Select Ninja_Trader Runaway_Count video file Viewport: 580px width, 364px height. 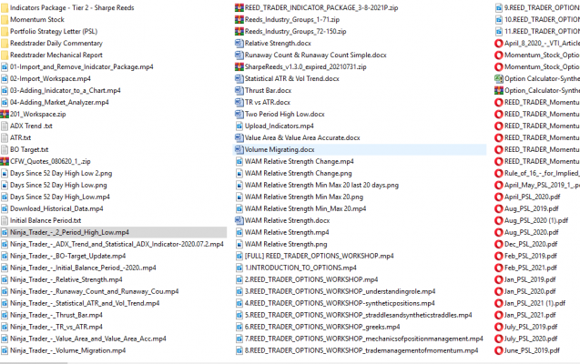pyautogui.click(x=95, y=291)
